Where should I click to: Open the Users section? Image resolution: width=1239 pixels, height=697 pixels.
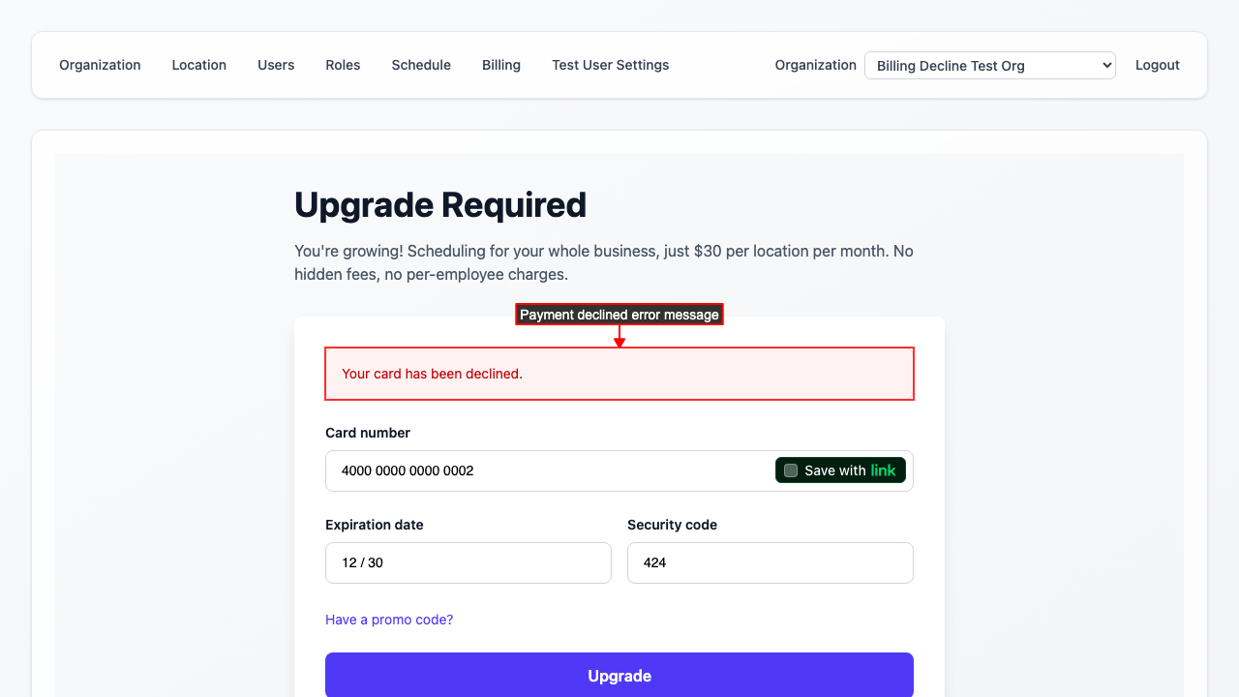[276, 65]
